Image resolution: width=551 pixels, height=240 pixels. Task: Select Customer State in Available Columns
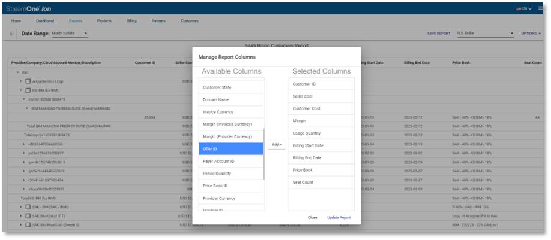point(231,87)
